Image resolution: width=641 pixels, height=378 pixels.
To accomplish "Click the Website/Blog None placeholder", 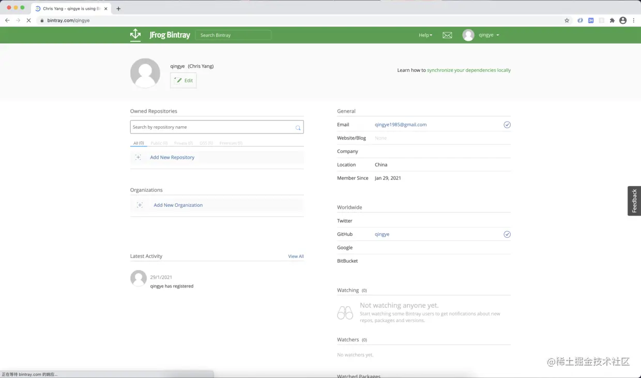I will (380, 138).
